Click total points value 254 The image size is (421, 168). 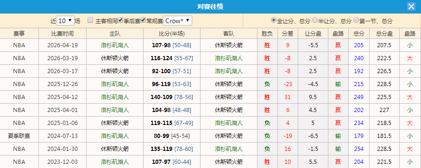click(359, 149)
